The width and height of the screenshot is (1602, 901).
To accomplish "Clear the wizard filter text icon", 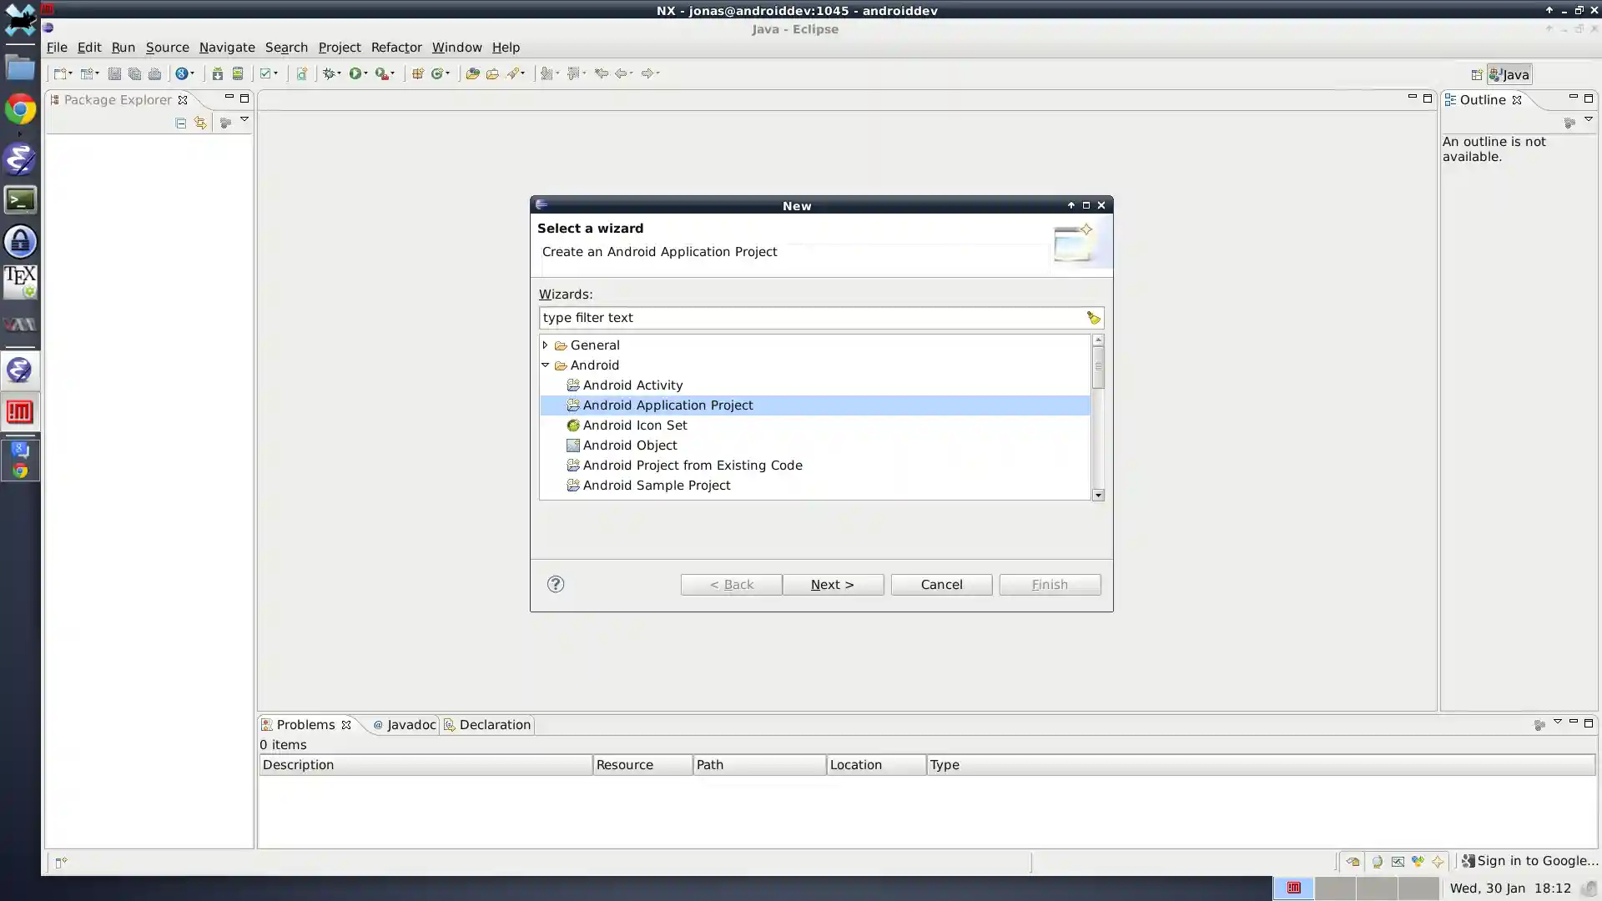I will click(1093, 318).
